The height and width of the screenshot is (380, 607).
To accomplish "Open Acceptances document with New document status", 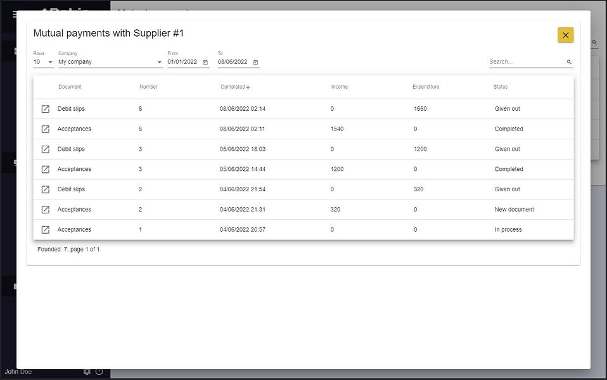I will 45,210.
